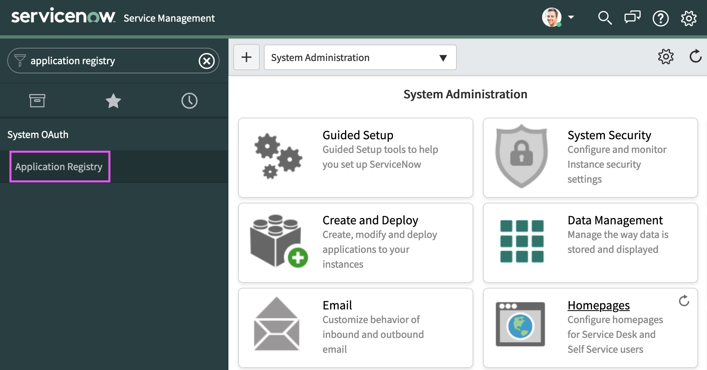Open homepage settings gear icon

(x=666, y=57)
